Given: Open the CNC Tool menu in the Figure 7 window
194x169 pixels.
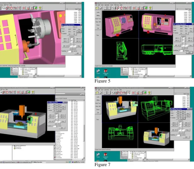Looking at the screenshot, I should 116,90.
